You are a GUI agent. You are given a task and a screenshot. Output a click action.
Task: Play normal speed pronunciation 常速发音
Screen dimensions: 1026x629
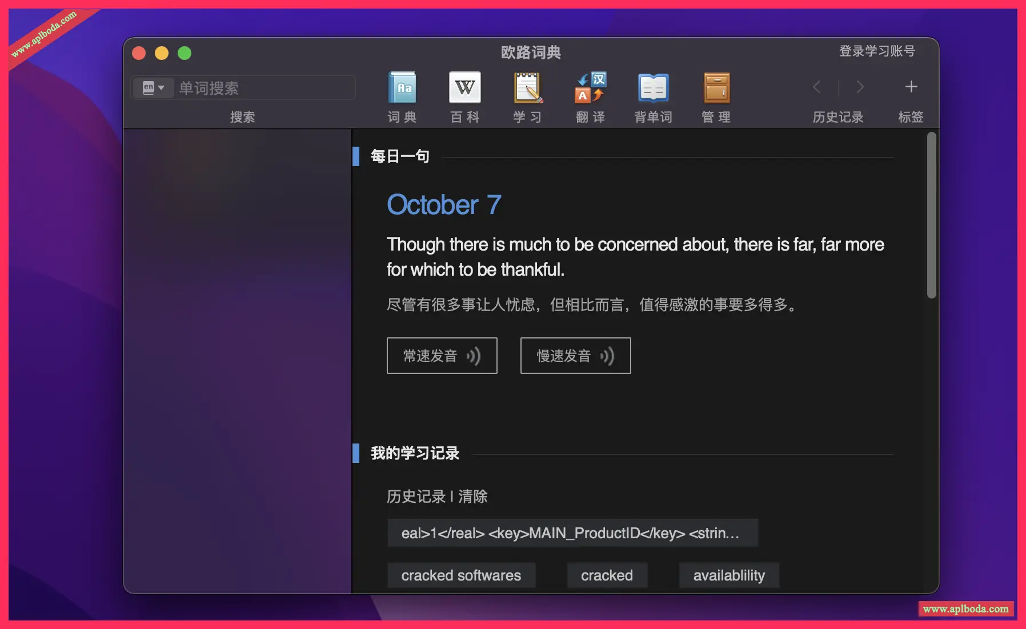(x=442, y=356)
